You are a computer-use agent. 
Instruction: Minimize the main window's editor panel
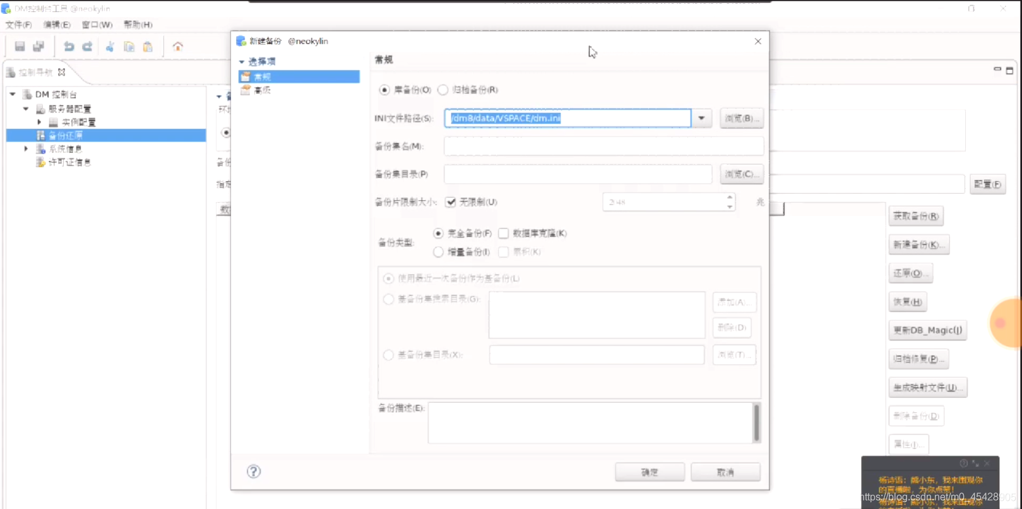click(x=997, y=69)
